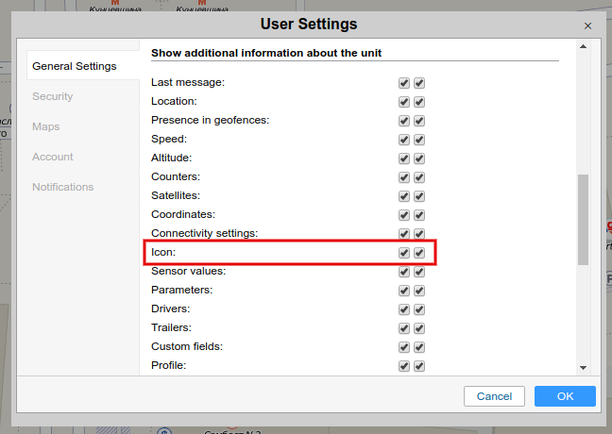The height and width of the screenshot is (434, 612).
Task: Toggle the left Altitude checkbox
Action: point(404,159)
